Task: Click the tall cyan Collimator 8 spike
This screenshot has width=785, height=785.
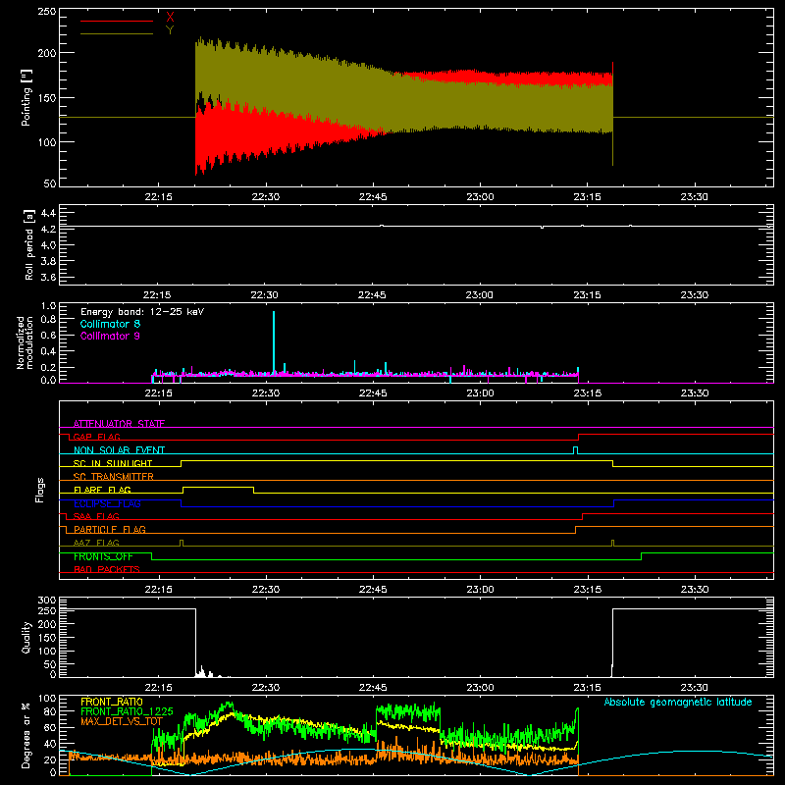Action: (x=274, y=342)
